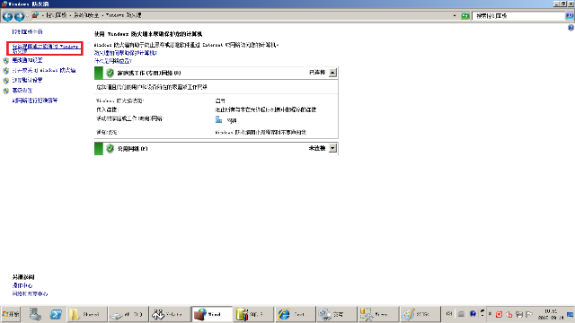The image size is (575, 323).
Task: Click into the Control Panel search box
Action: [x=518, y=16]
